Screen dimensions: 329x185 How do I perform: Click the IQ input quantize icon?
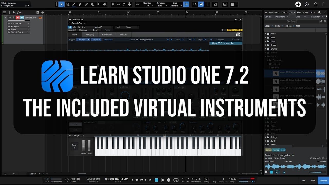pos(138,4)
